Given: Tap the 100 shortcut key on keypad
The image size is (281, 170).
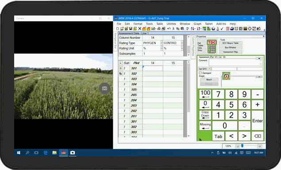Looking at the screenshot, I should (205, 94).
